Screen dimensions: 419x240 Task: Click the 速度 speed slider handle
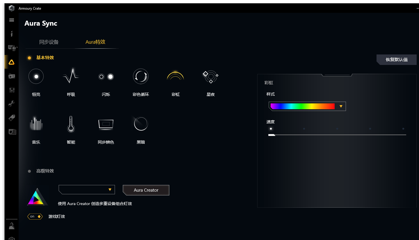click(x=271, y=135)
